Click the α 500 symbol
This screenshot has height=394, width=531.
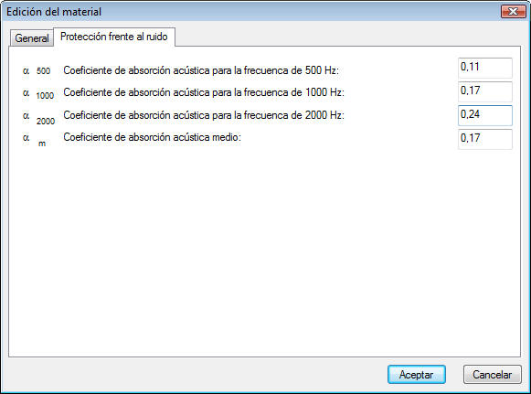click(x=37, y=70)
